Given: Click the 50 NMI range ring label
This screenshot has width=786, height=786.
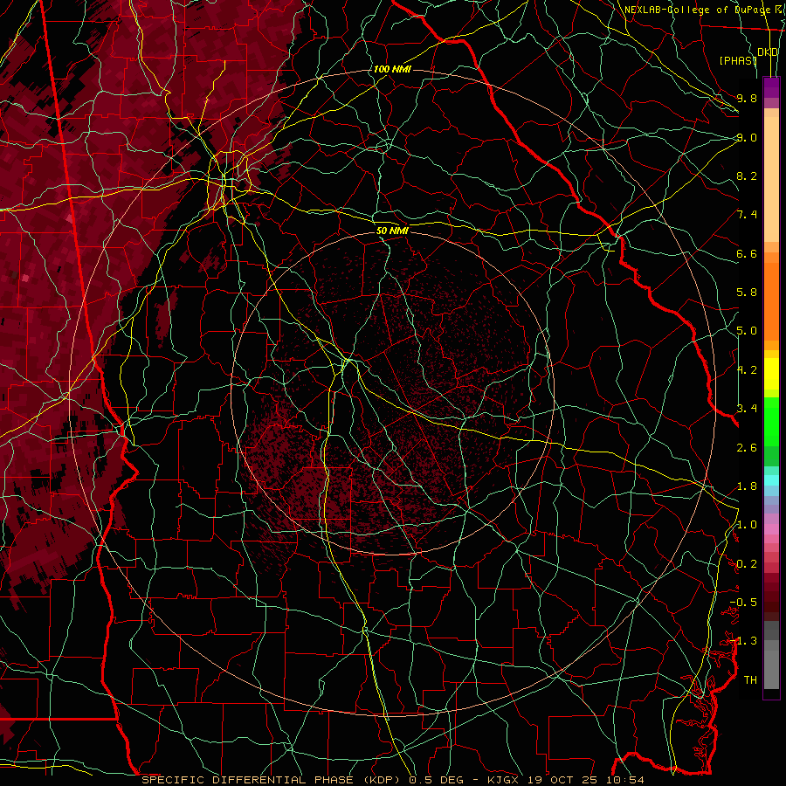Looking at the screenshot, I should 392,231.
